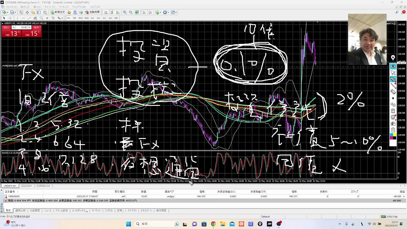This screenshot has width=407, height=229.
Task: Open the clock periodicity dropdown
Action: (168, 12)
